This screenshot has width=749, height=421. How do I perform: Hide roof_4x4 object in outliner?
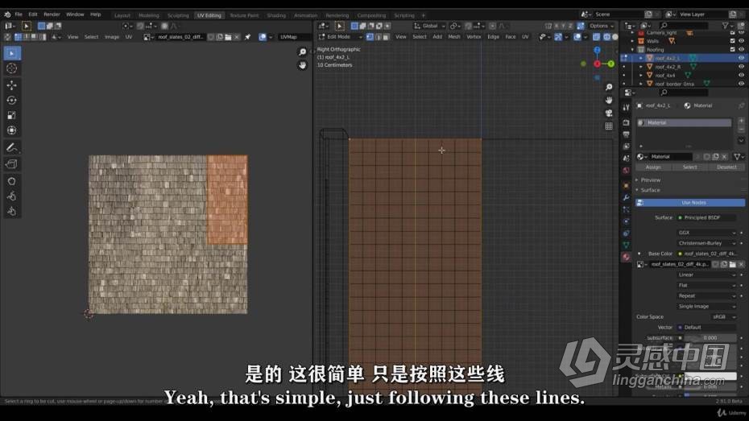[741, 75]
